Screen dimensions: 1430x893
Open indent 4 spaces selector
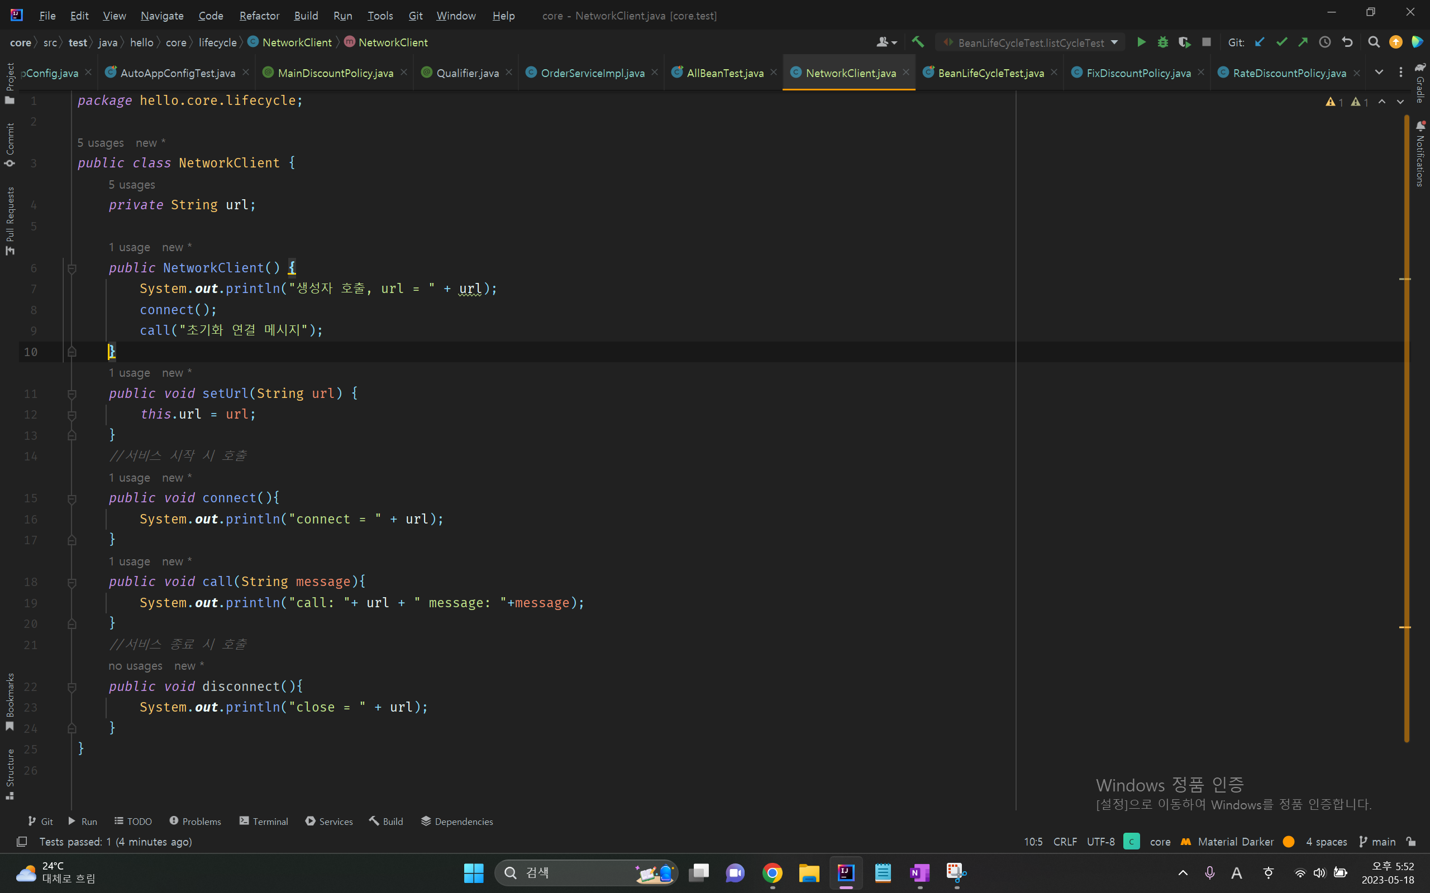pyautogui.click(x=1326, y=842)
